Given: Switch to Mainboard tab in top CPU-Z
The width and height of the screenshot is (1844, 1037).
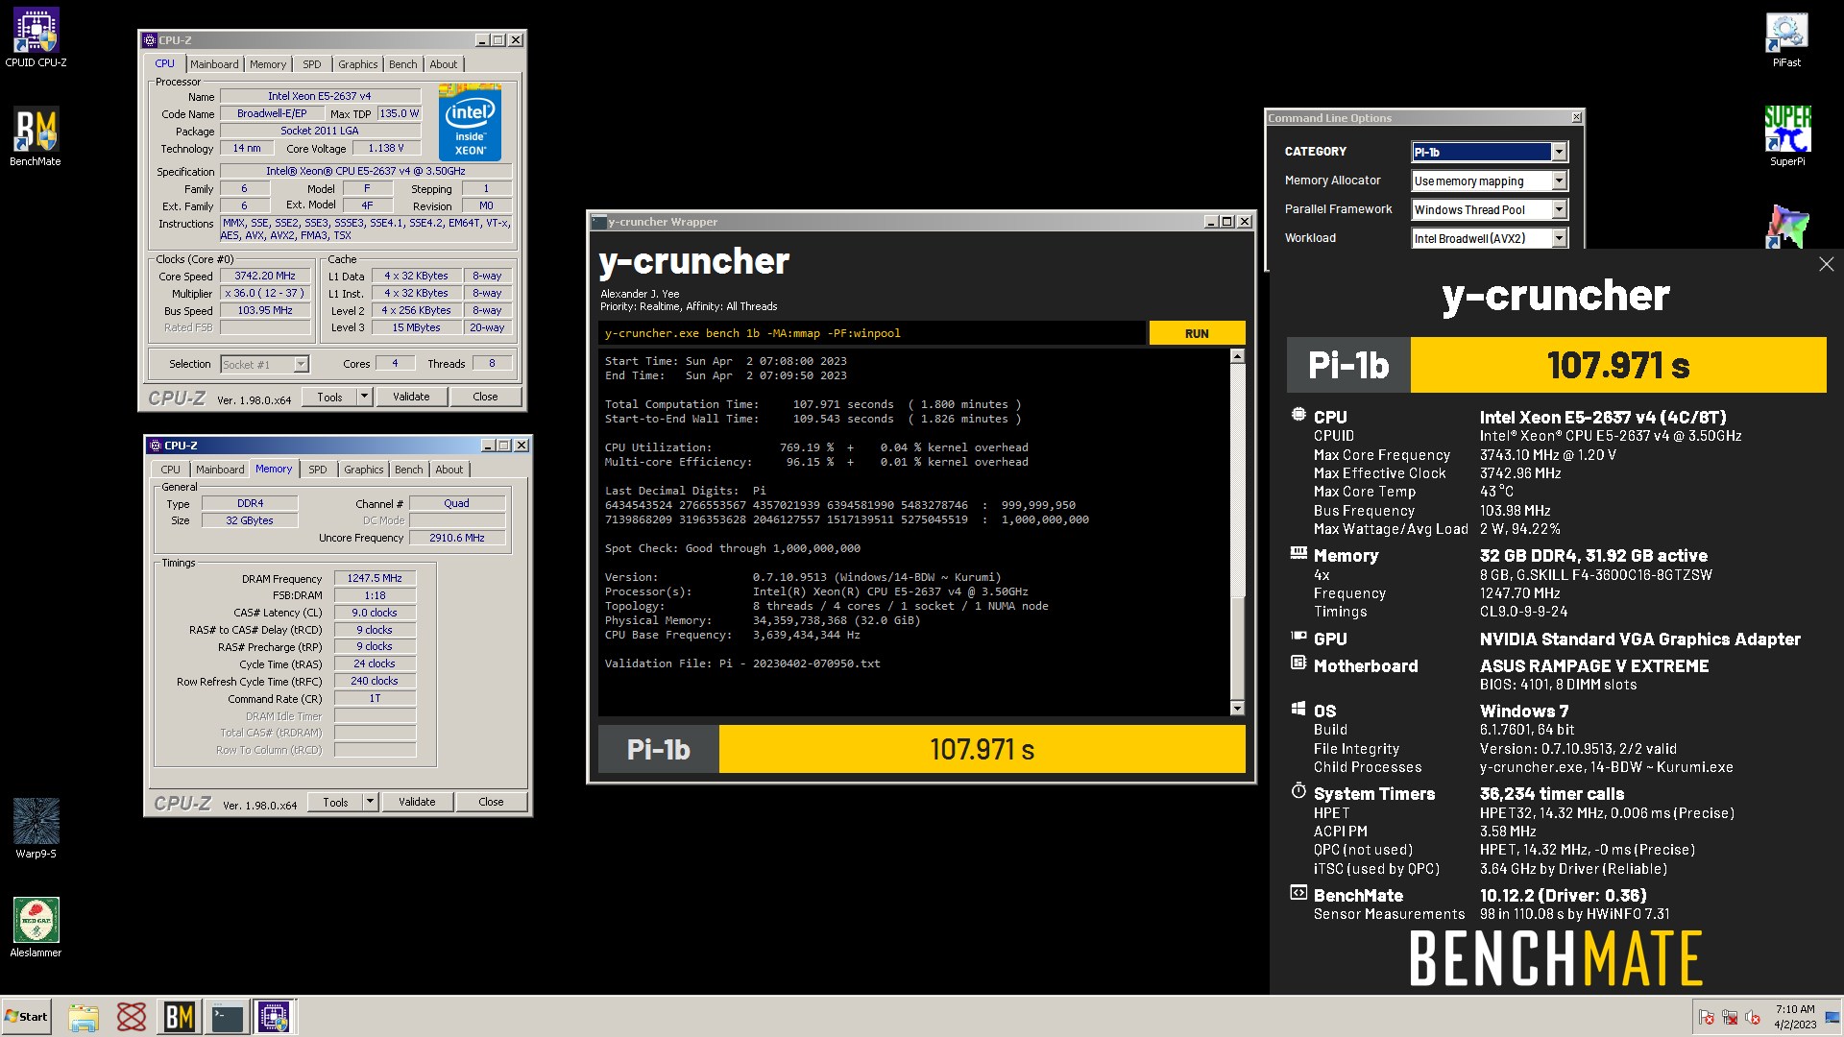Looking at the screenshot, I should pyautogui.click(x=214, y=64).
